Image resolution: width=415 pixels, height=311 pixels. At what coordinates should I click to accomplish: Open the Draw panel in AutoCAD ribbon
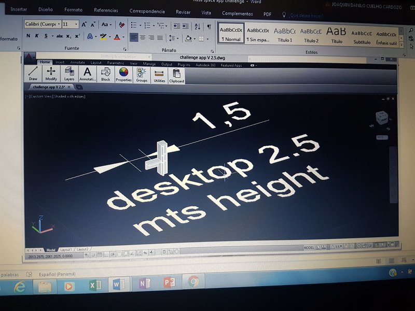(x=33, y=74)
